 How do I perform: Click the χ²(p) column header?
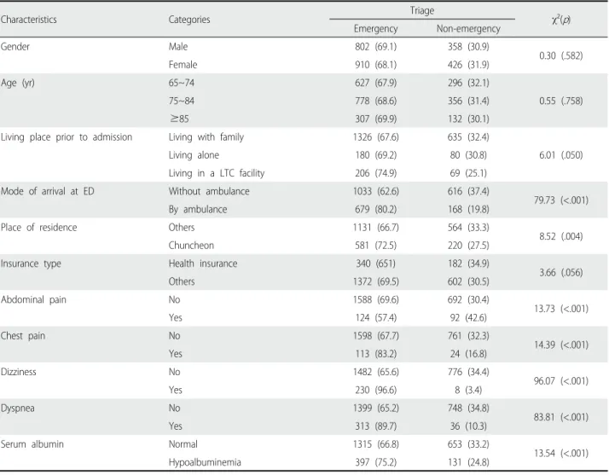561,20
